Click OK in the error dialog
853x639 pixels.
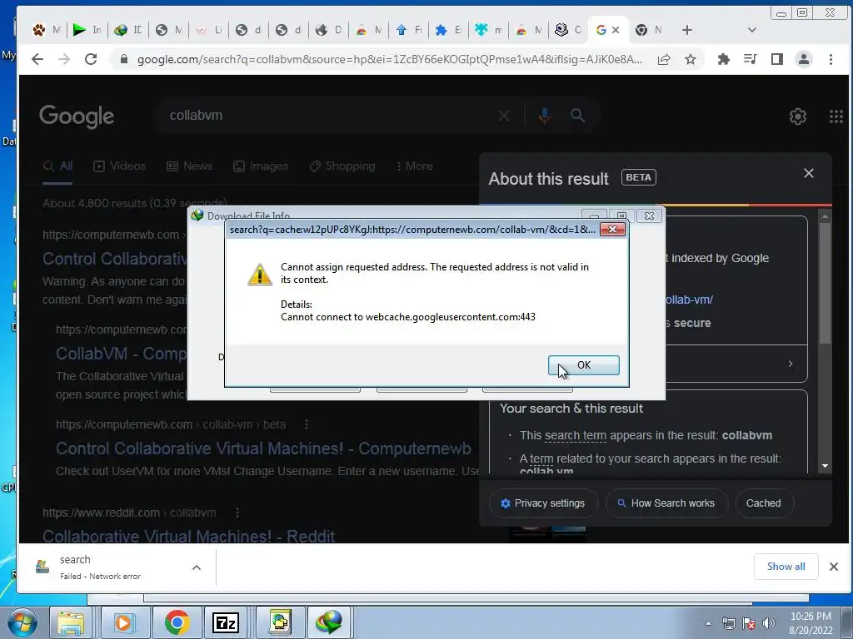pyautogui.click(x=583, y=365)
